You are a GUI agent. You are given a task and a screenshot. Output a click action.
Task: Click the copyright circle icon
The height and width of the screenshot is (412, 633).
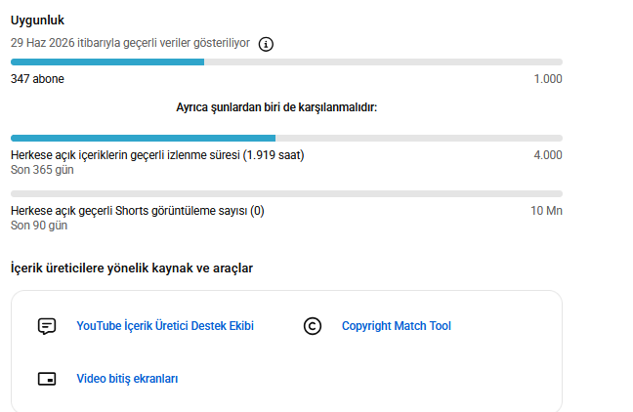(x=313, y=326)
